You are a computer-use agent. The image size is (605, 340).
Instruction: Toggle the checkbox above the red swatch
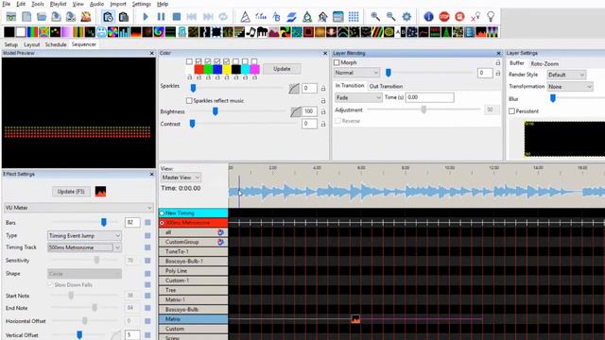(199, 61)
